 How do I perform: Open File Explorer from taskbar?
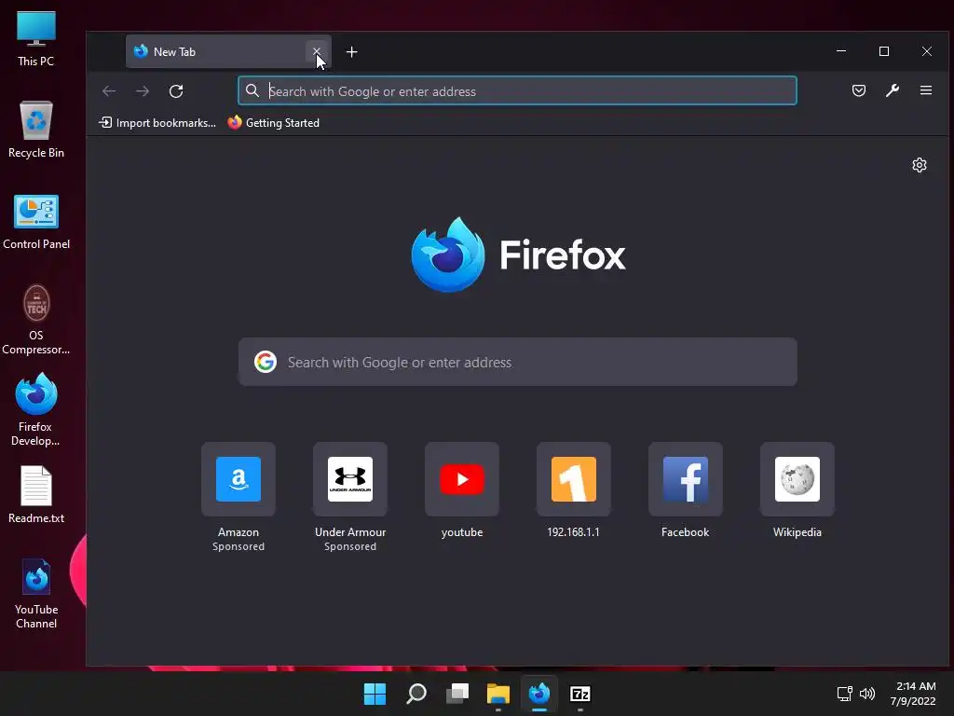(x=498, y=694)
